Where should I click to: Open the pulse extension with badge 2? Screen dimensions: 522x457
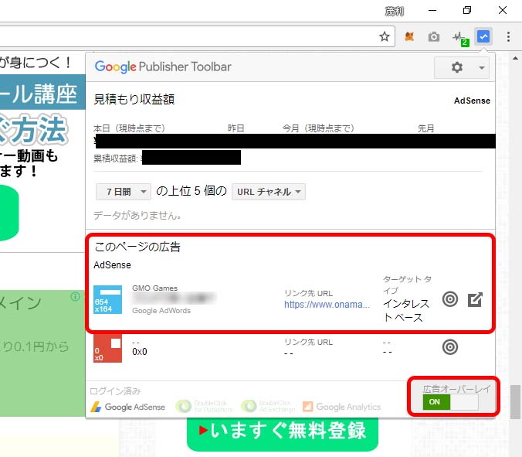coord(460,38)
